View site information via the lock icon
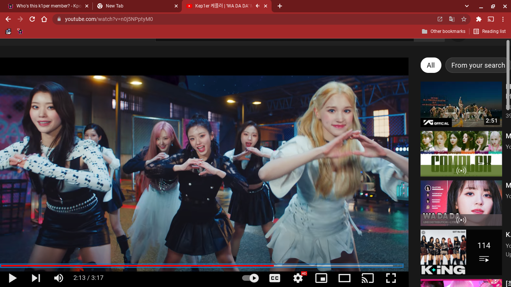Viewport: 511px width, 287px height. (59, 19)
